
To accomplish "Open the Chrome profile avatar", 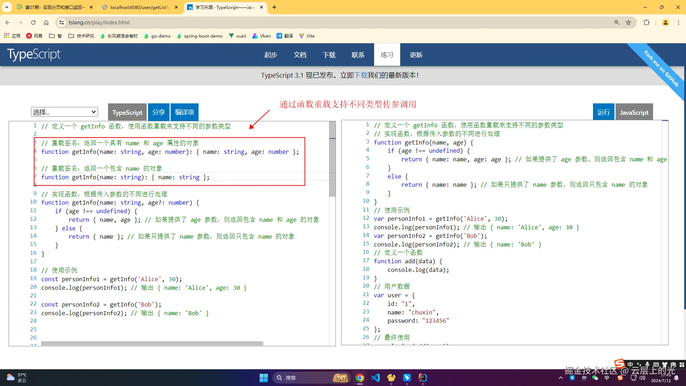I will [666, 23].
